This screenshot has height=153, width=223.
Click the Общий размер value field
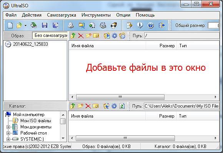[x=213, y=25]
